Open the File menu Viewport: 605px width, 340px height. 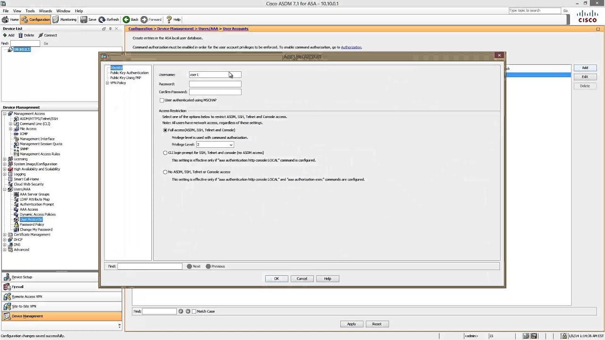(6, 10)
